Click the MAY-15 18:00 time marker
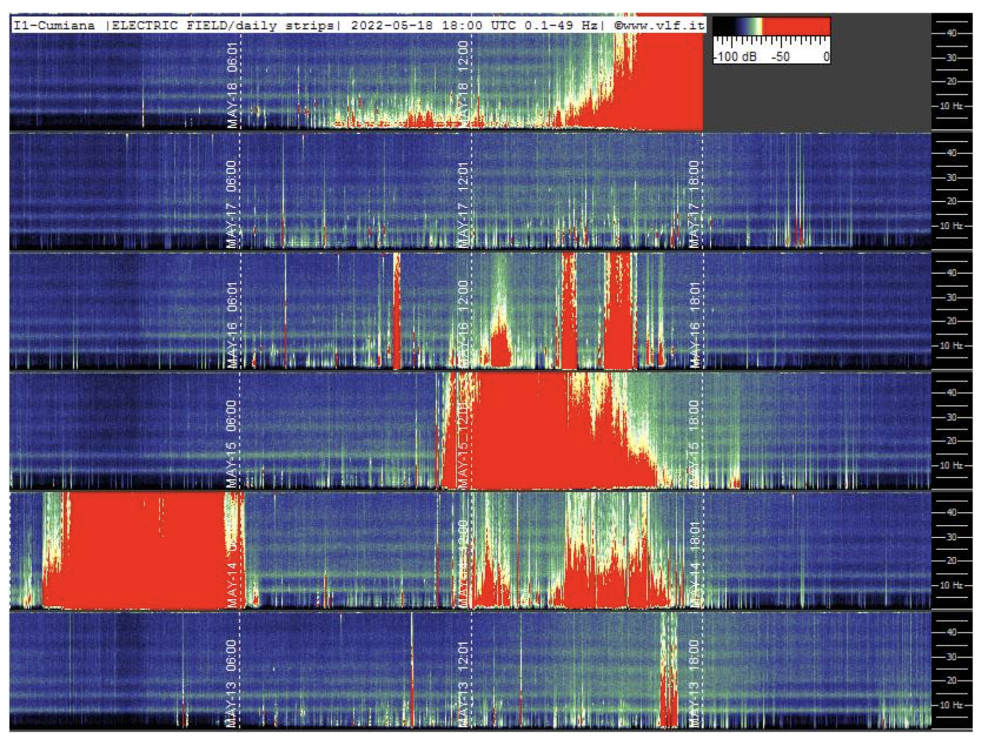 click(x=694, y=444)
